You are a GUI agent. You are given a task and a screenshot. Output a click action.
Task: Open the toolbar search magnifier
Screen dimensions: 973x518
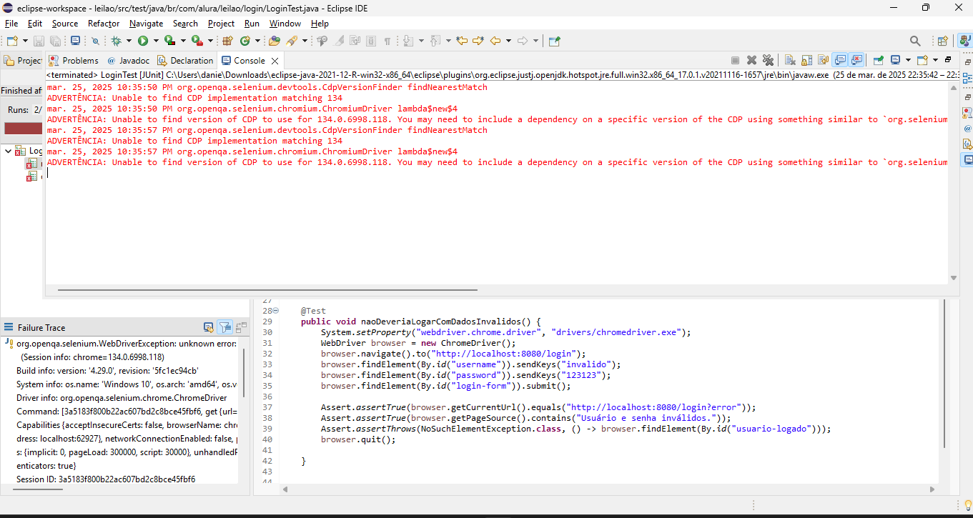click(915, 41)
